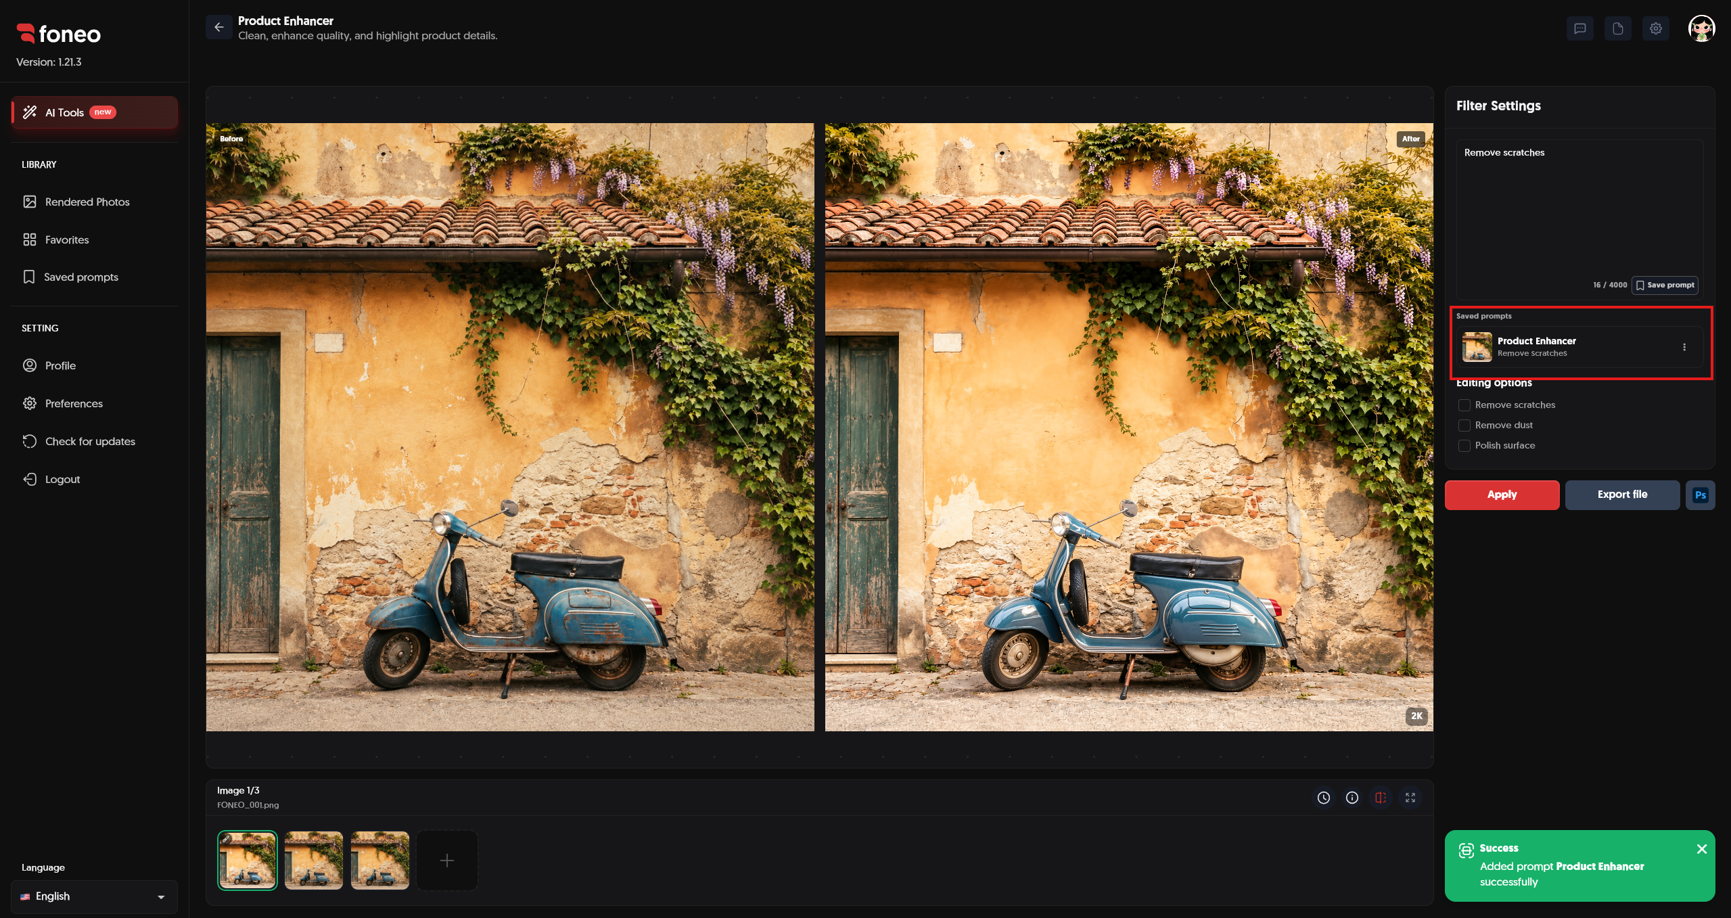
Task: Enable the Remove dust checkbox
Action: click(1464, 425)
